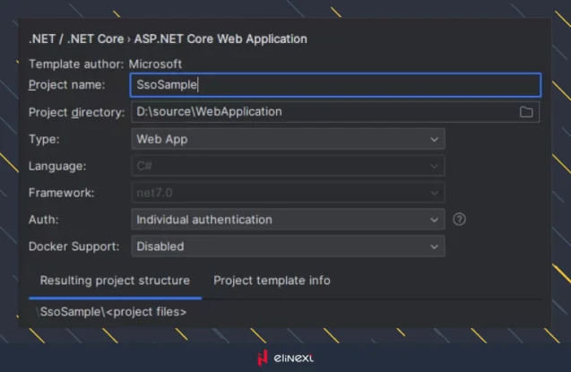Click the ASP.NET Core Web Application heading

tap(221, 39)
